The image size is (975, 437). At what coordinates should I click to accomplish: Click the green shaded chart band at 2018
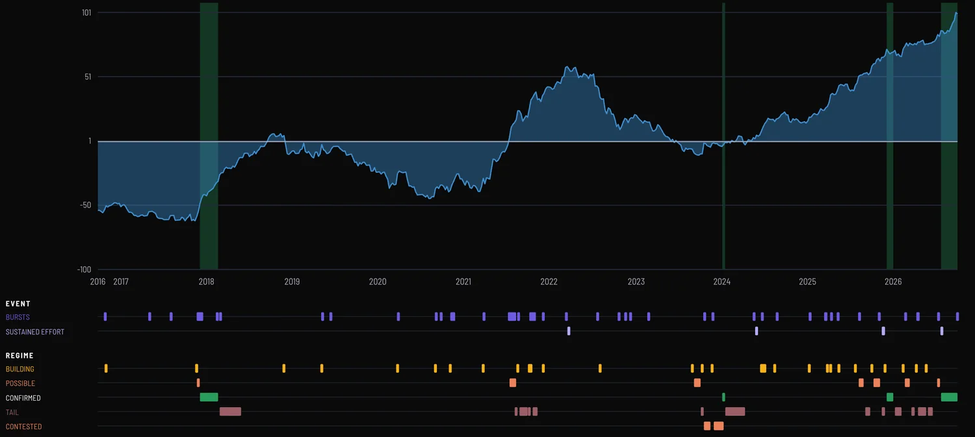pyautogui.click(x=209, y=136)
